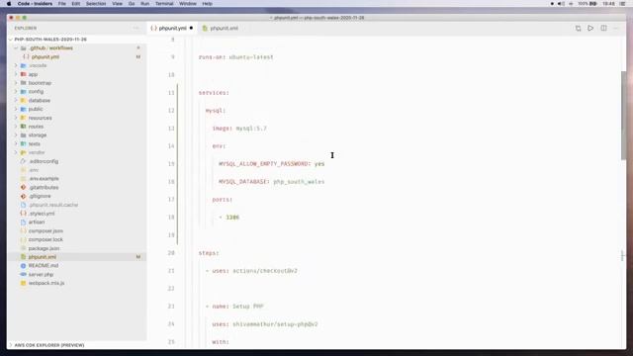Switch to the phpunit.xml tab
633x356 pixels.
(221, 29)
